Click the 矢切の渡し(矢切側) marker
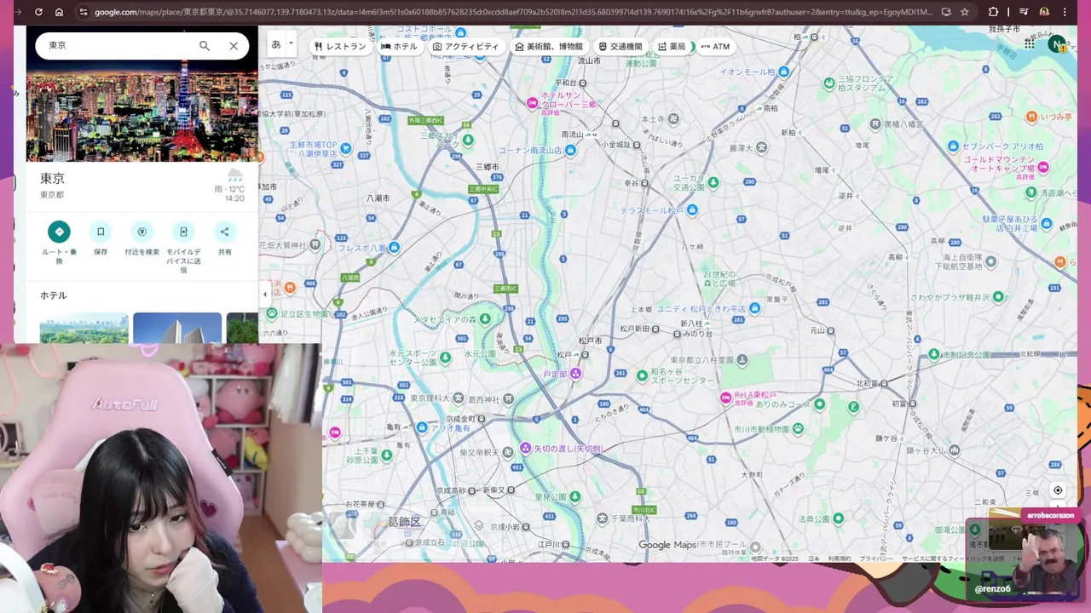The height and width of the screenshot is (613, 1091). tap(526, 448)
